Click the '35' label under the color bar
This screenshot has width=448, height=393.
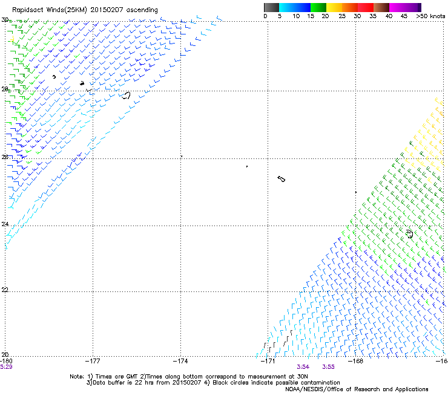pyautogui.click(x=373, y=16)
